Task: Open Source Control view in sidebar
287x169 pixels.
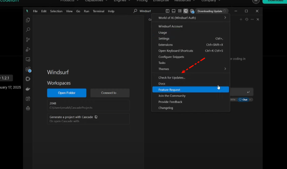Action: pos(28,40)
